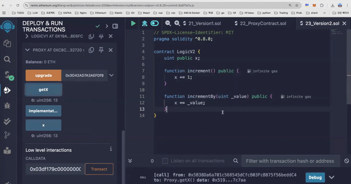The image size is (351, 184).
Task: Collapse the terminal panel with double chevron
Action: click(130, 161)
